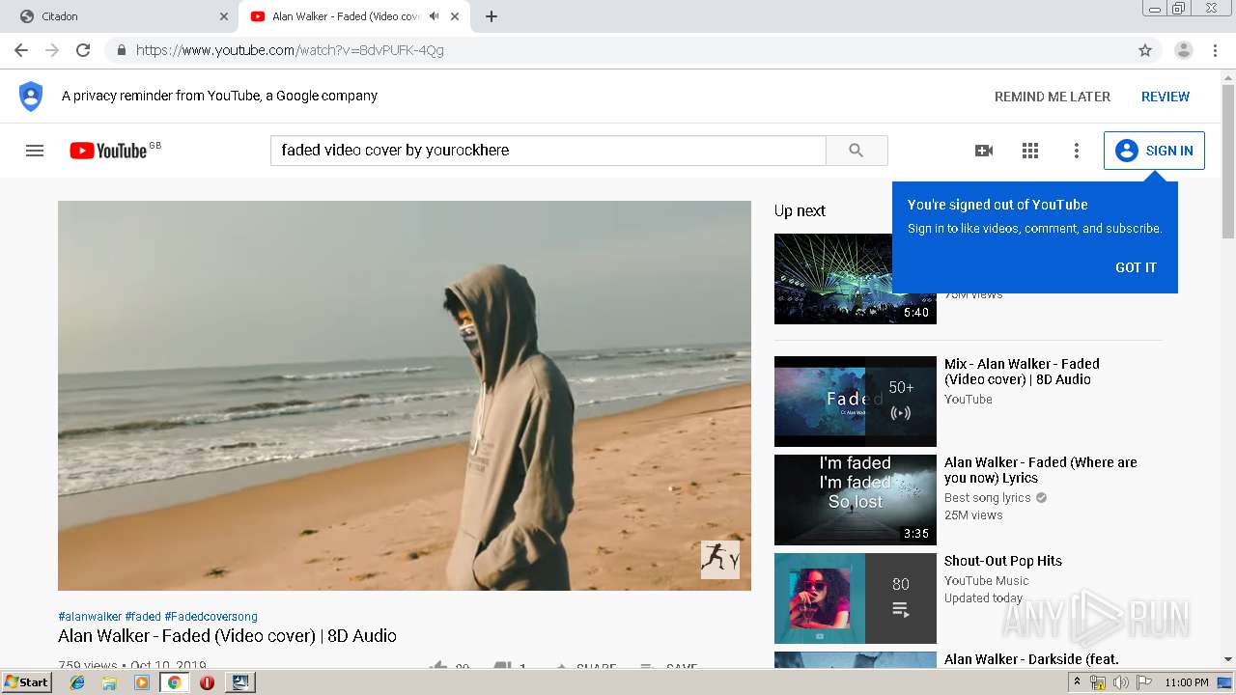Screen dimensions: 1236x695
Task: Open the Opera taskbar icon
Action: (x=207, y=682)
